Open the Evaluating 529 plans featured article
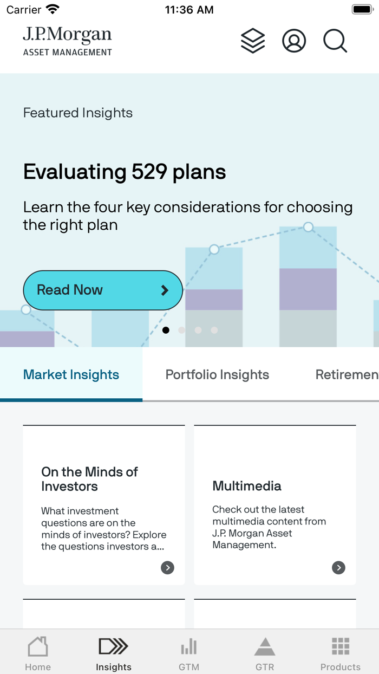The width and height of the screenshot is (379, 674). pyautogui.click(x=124, y=172)
